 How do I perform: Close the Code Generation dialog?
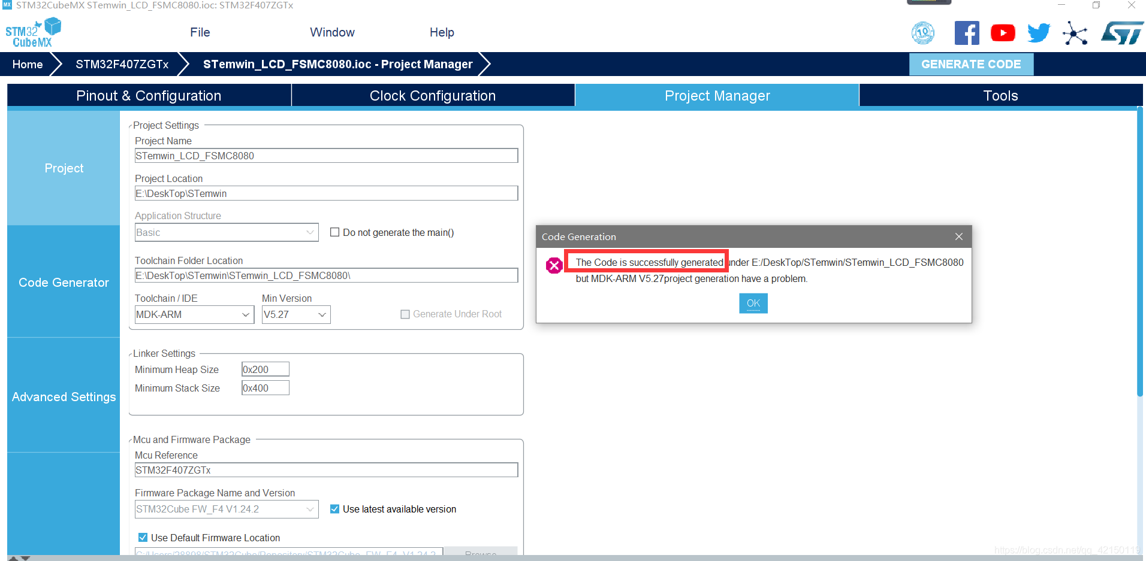tap(959, 236)
